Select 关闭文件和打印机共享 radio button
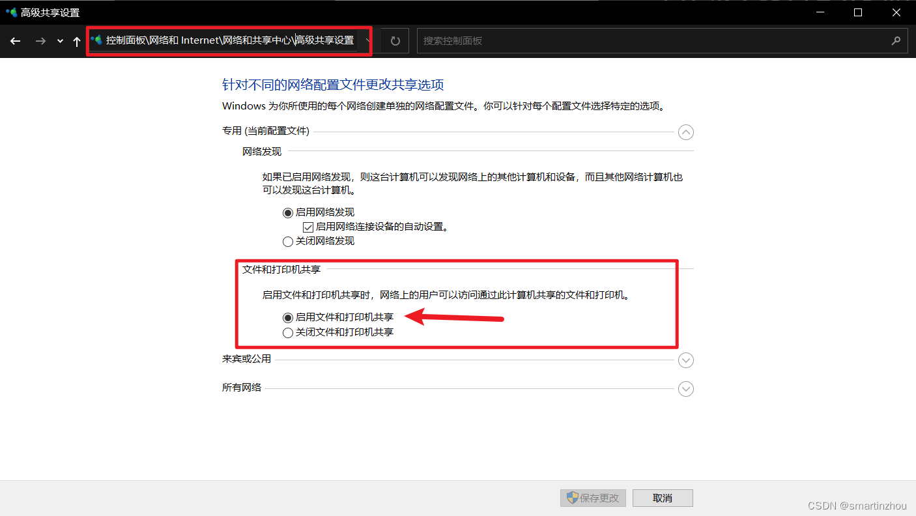 coord(288,332)
